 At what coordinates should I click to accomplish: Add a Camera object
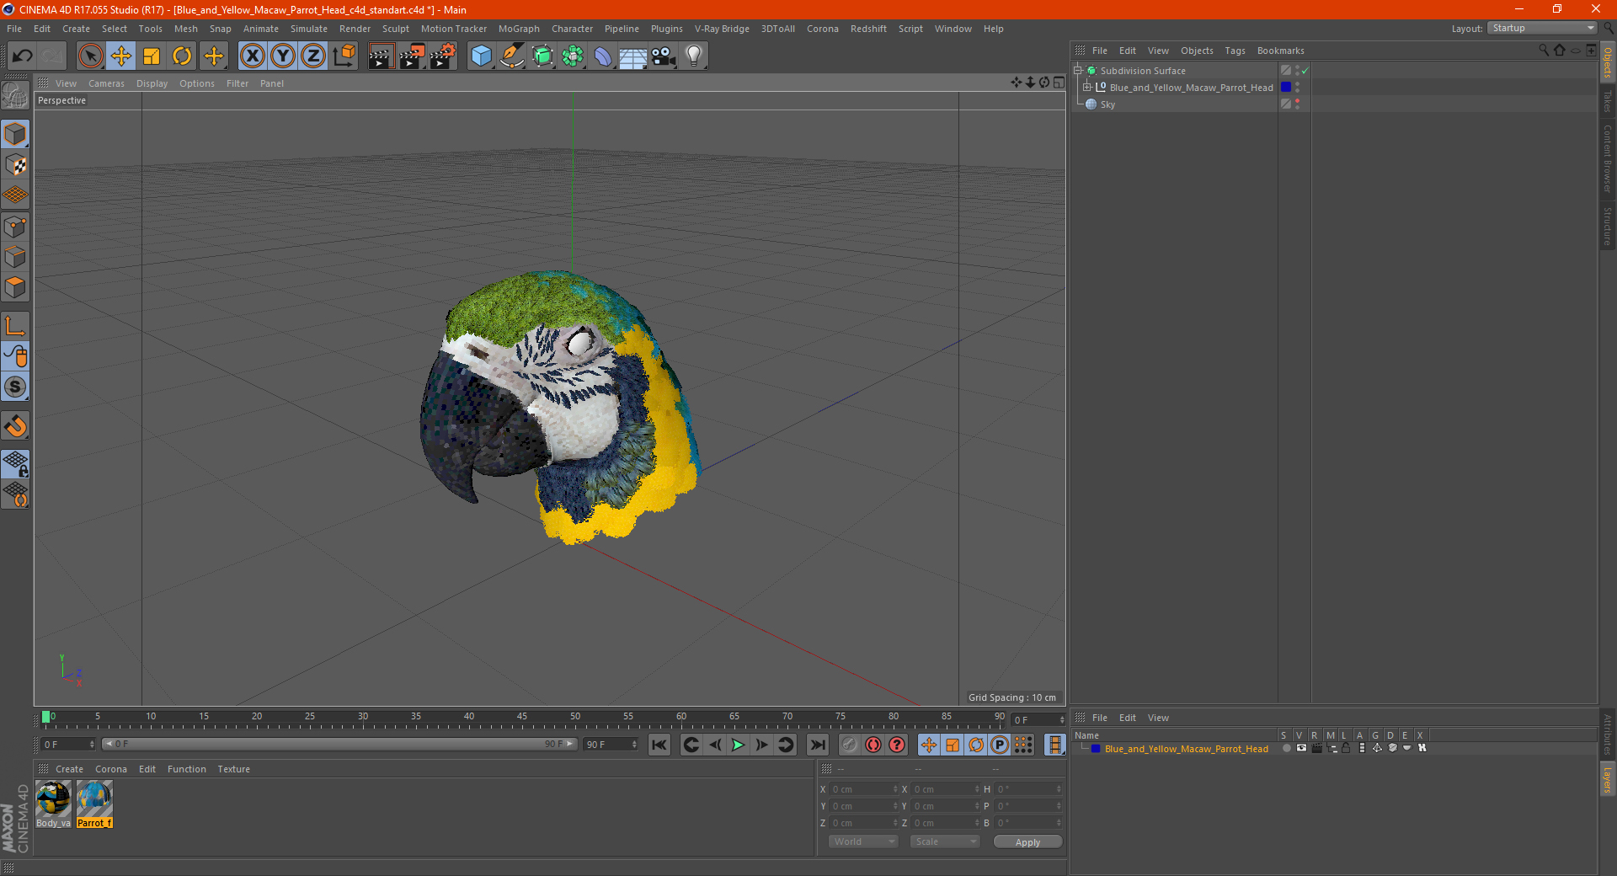click(x=664, y=56)
